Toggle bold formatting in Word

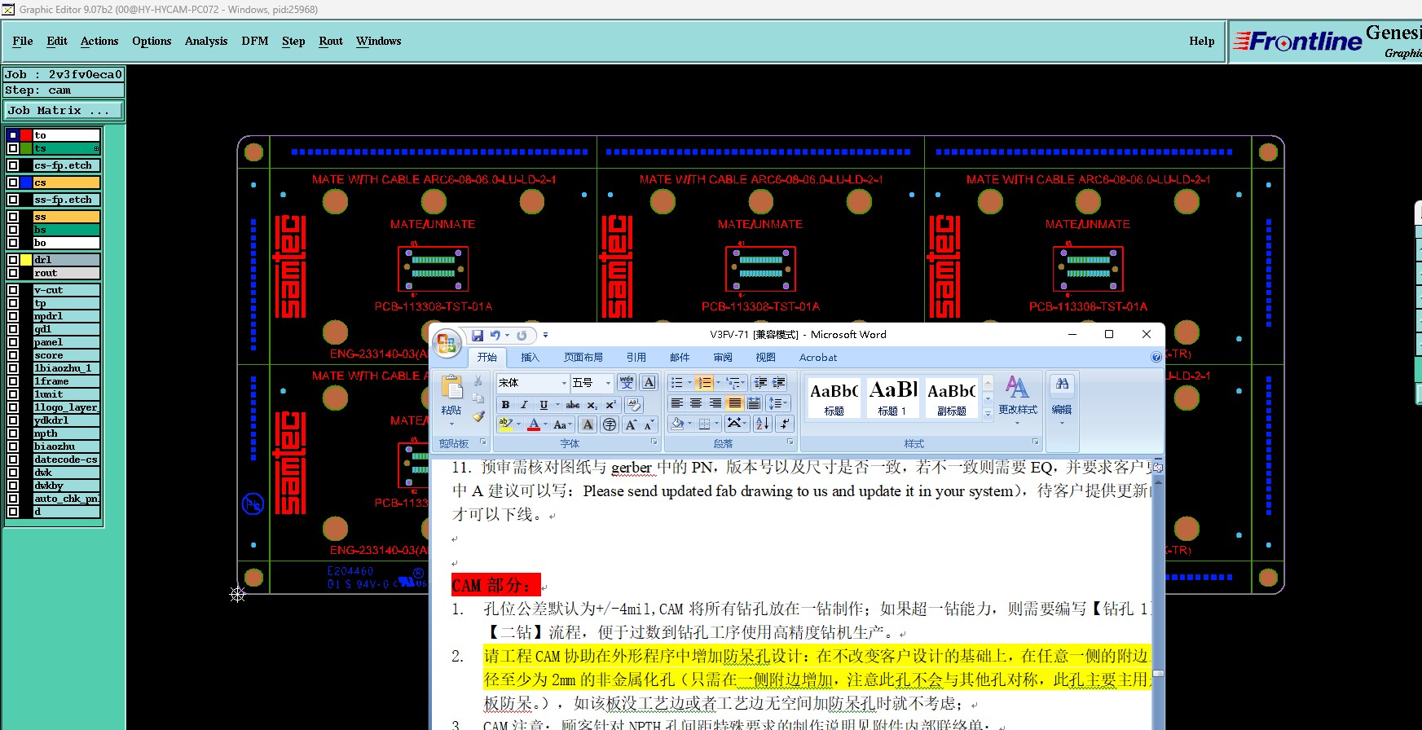pos(505,404)
